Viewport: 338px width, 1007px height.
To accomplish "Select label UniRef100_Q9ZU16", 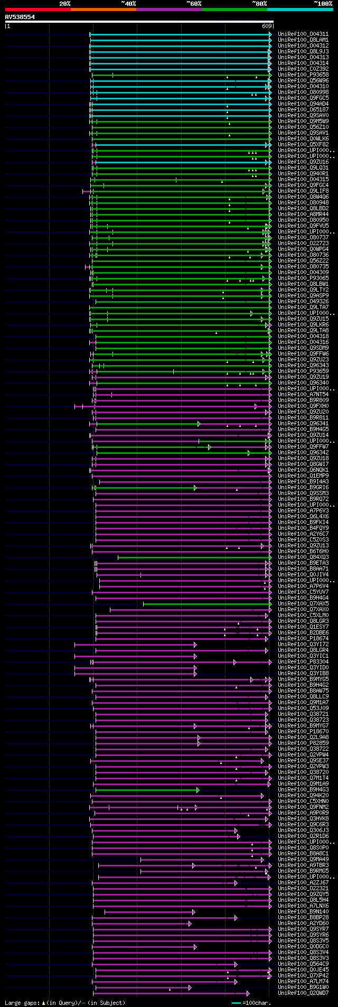I will (303, 162).
